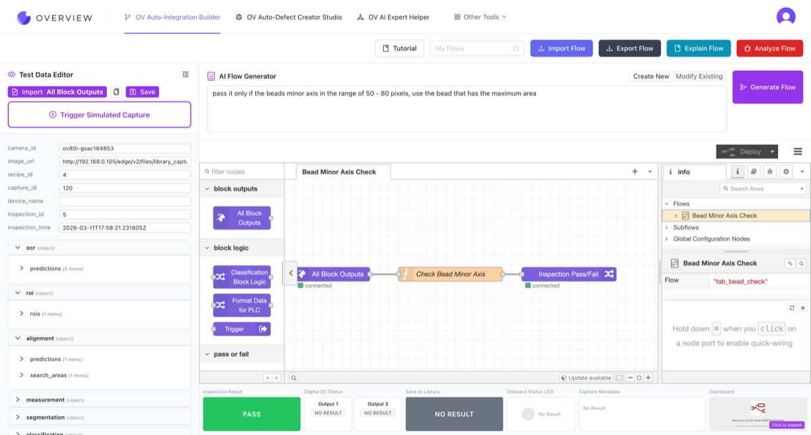Switch to OV AI Expert Helper tab
The width and height of the screenshot is (811, 435).
pyautogui.click(x=393, y=17)
